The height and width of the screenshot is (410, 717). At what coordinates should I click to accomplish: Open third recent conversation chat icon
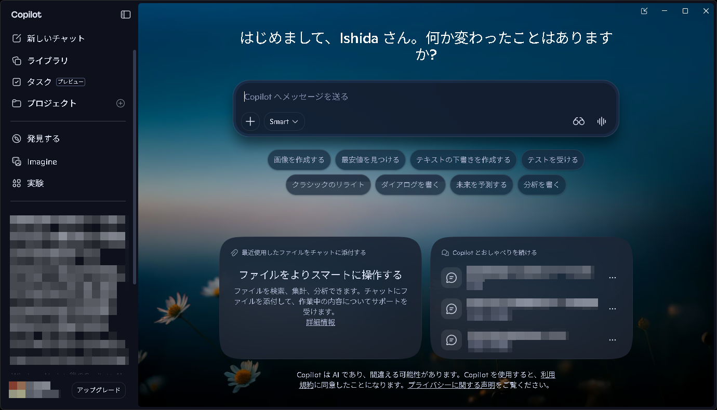click(452, 340)
